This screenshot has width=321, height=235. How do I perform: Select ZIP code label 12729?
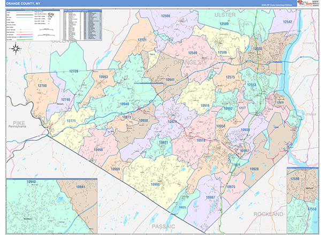73,71
